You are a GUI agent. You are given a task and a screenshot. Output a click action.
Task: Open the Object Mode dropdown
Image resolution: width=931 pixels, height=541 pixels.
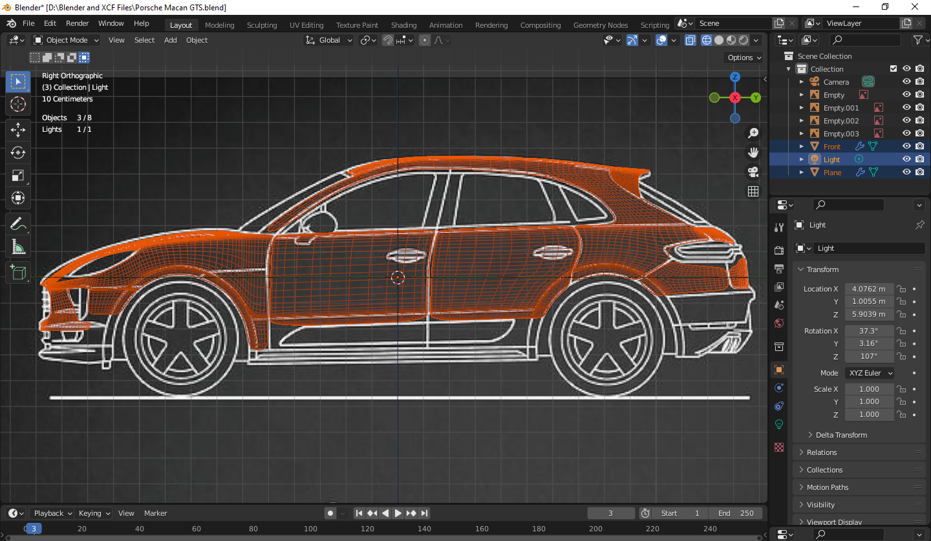click(67, 40)
